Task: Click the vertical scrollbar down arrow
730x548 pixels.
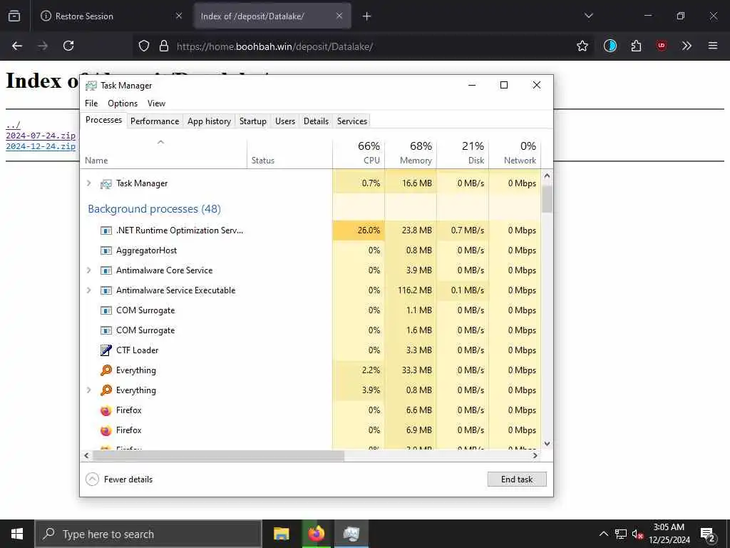Action: click(x=547, y=444)
